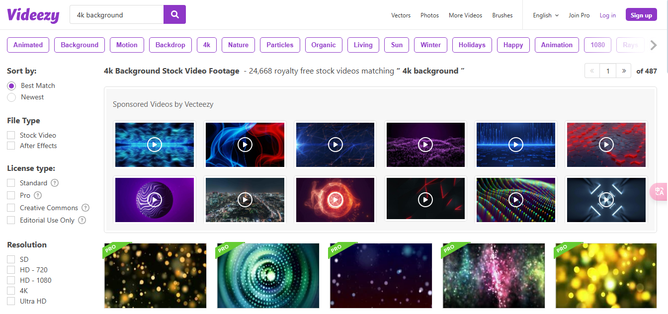Select the Winter tag
This screenshot has width=668, height=314.
click(430, 45)
